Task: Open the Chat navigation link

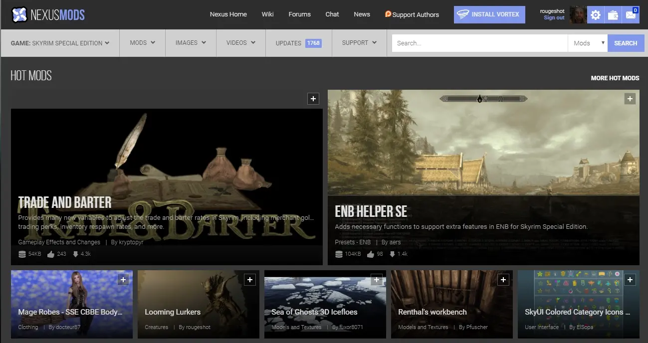Action: coord(332,14)
